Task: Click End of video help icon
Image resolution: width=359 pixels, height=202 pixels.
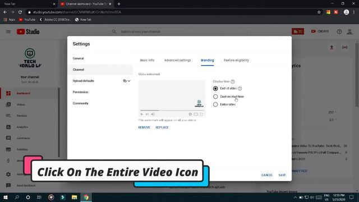Action: pyautogui.click(x=240, y=89)
